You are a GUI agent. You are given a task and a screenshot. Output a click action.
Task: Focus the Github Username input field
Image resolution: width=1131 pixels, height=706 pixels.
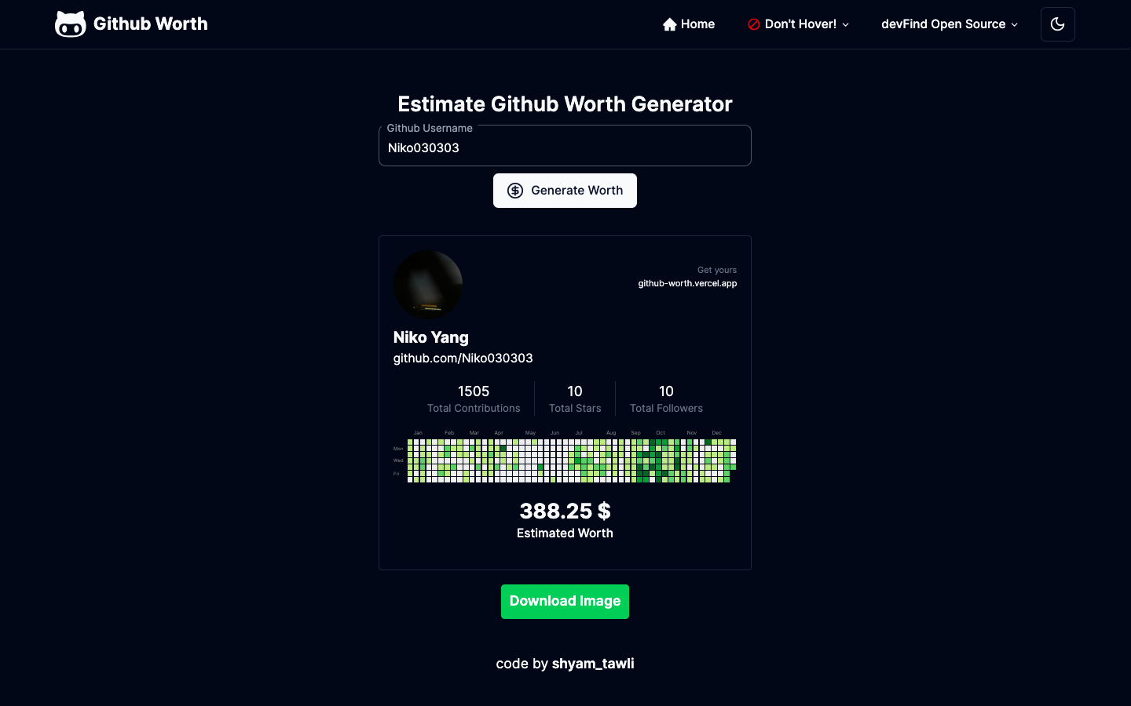point(565,146)
